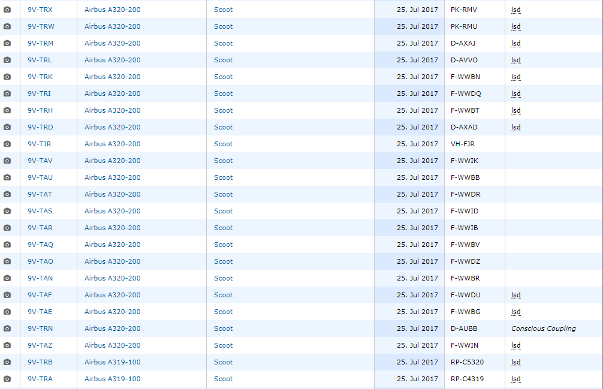The width and height of the screenshot is (603, 389).
Task: Select the Scoot airline link for 9V-TRI
Action: click(x=223, y=94)
